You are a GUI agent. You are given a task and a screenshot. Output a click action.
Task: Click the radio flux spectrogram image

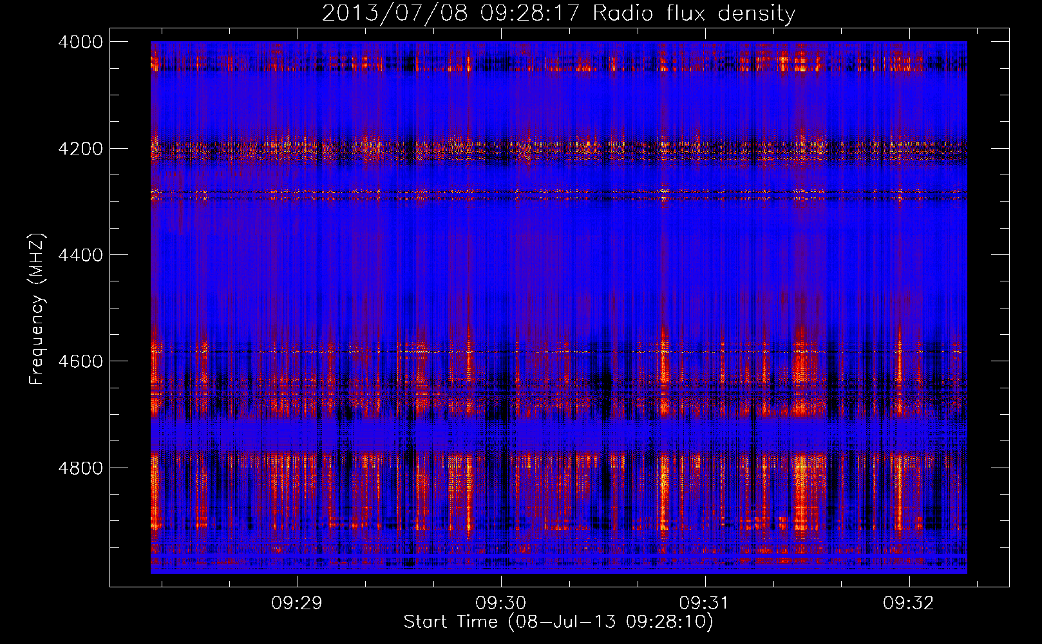click(x=559, y=307)
